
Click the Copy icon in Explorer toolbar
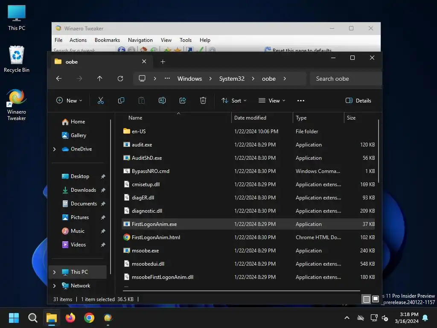click(121, 100)
